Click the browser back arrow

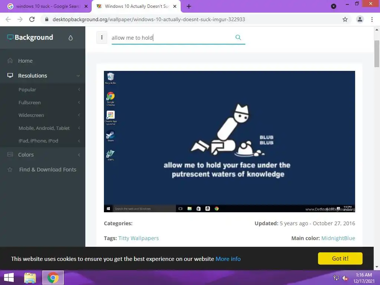(8, 19)
